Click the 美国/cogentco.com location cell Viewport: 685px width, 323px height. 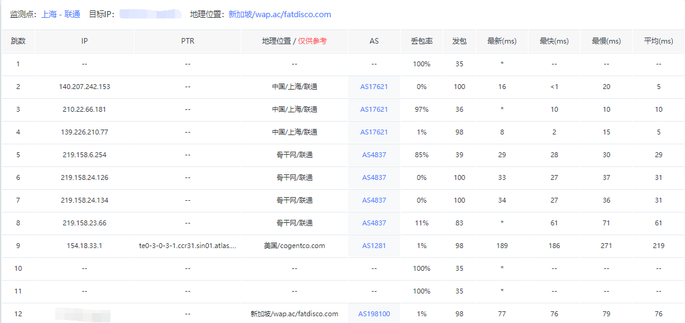point(295,246)
